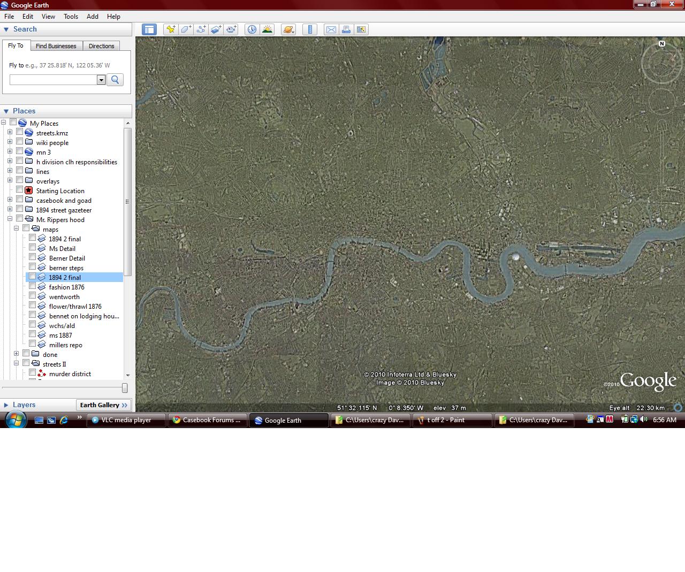The width and height of the screenshot is (685, 572).
Task: Switch to the Find Businesses tab
Action: [56, 46]
